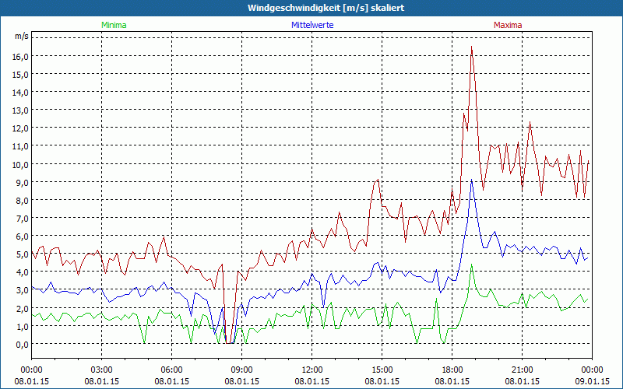
Task: Click the green Minima legend label
Action: tap(113, 25)
